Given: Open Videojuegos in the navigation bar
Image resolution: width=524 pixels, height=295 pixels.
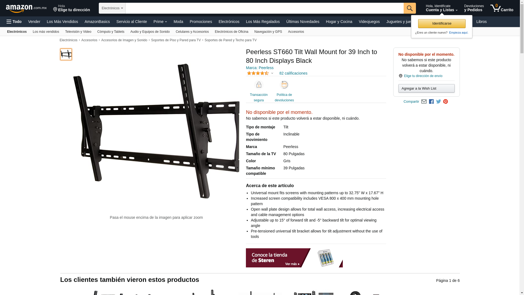Looking at the screenshot, I should tap(369, 22).
